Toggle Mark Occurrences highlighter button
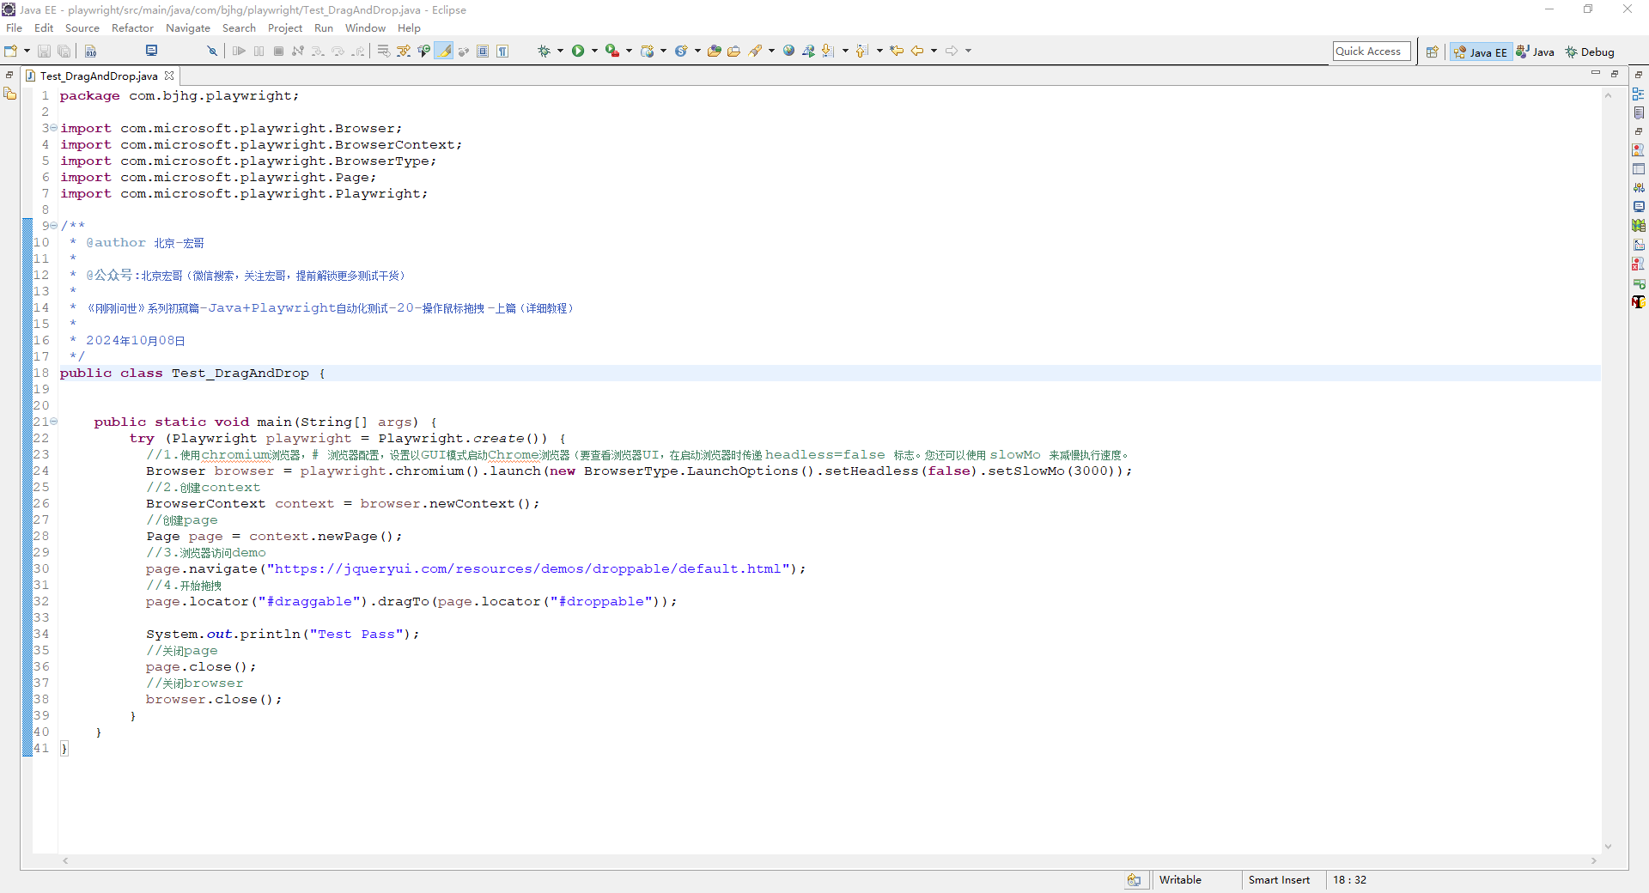 tap(444, 52)
